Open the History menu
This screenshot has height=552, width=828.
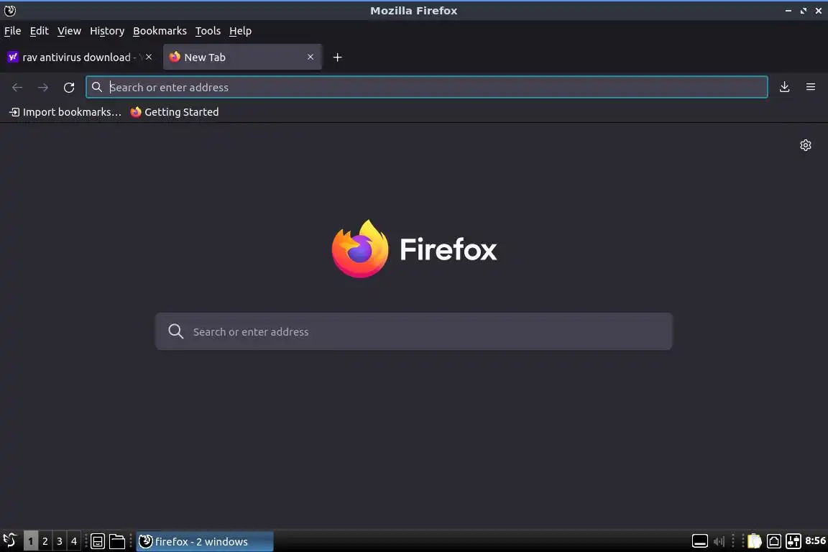click(106, 31)
